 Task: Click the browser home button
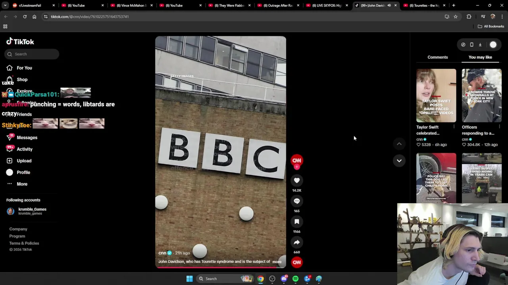pyautogui.click(x=34, y=17)
